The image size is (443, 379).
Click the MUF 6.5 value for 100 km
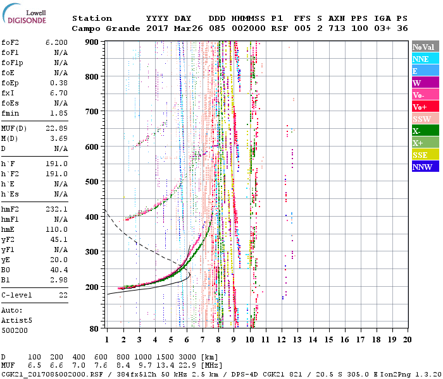34,366
